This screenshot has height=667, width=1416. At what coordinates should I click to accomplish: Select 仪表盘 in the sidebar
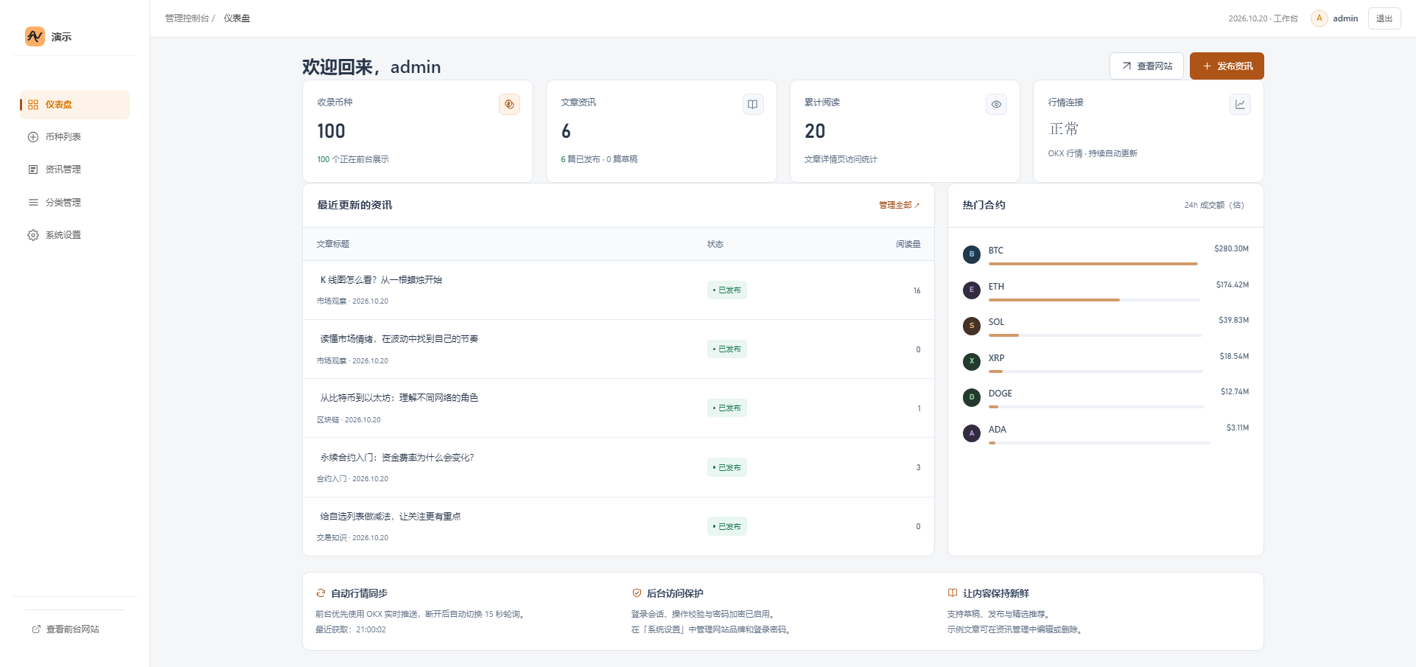(x=74, y=105)
